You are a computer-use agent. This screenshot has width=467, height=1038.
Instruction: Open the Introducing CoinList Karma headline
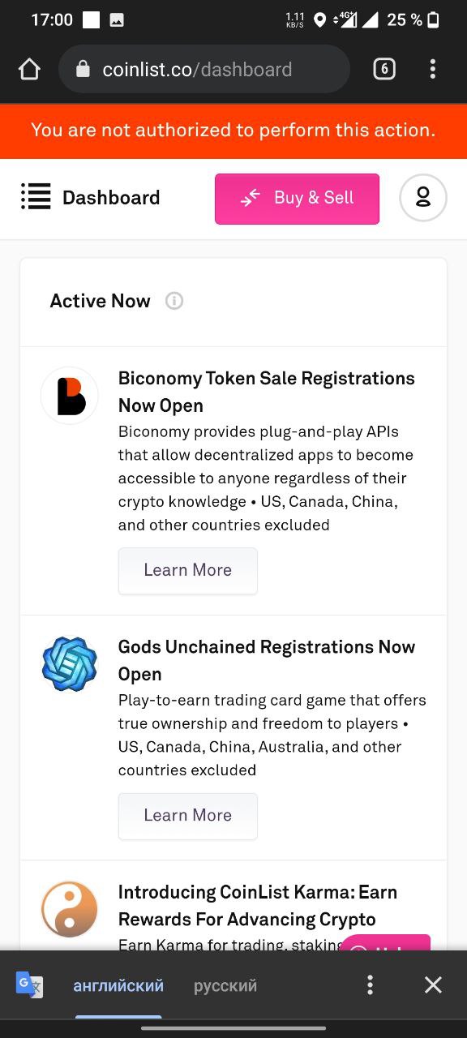258,906
